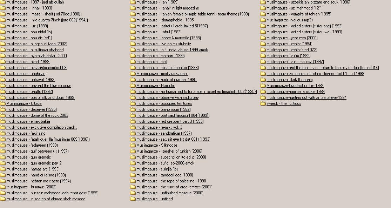Select 'muslimgauze - in search of ahmad shah masood'
Screen dimensions: 391x208
46,199
